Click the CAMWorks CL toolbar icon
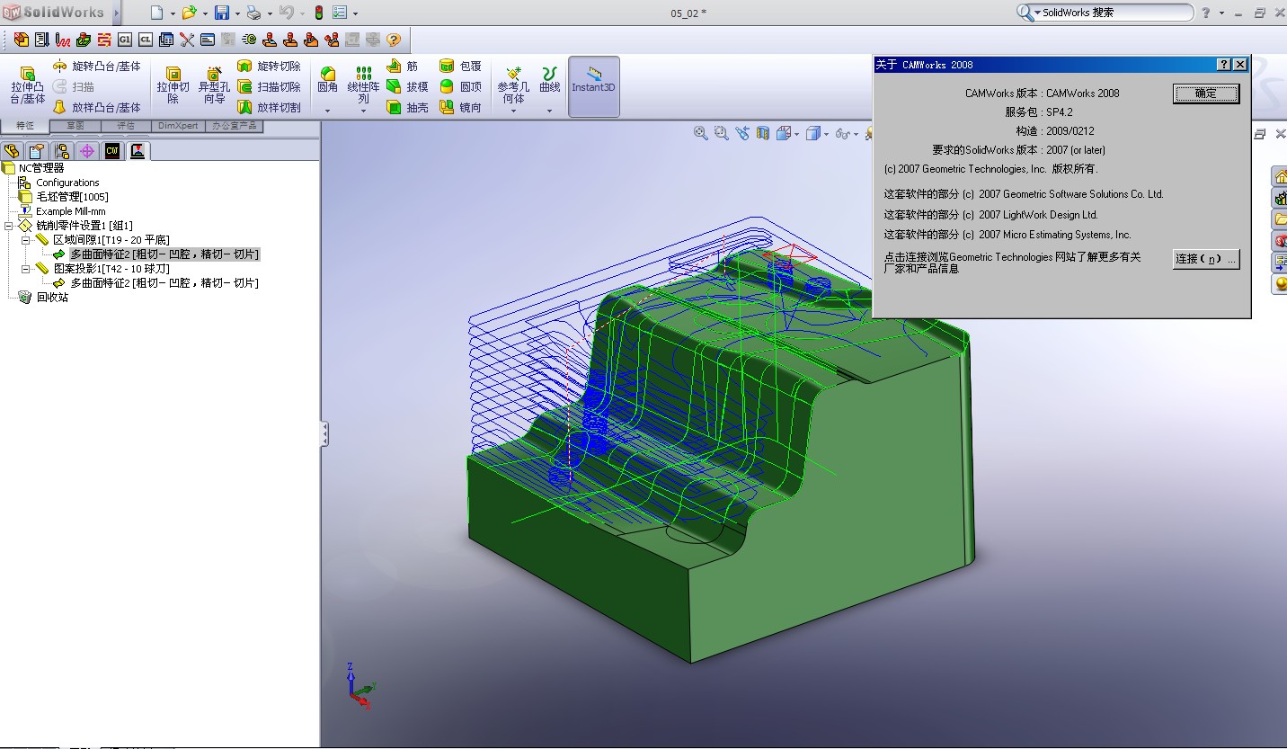 pyautogui.click(x=145, y=40)
